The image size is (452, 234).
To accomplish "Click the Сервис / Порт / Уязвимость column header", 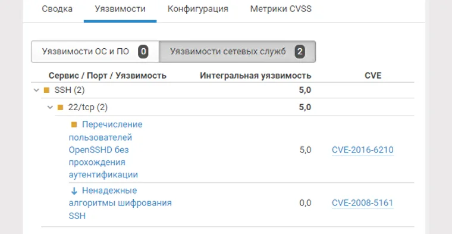I will tap(108, 76).
